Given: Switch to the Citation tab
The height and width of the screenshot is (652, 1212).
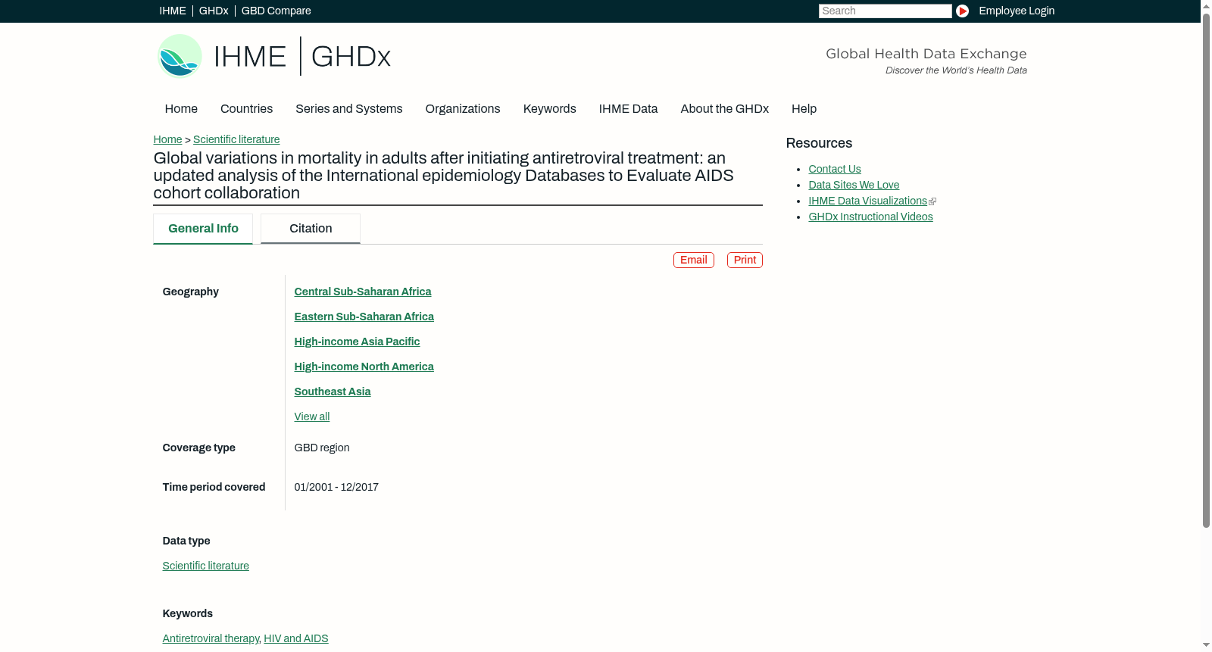Looking at the screenshot, I should (311, 229).
